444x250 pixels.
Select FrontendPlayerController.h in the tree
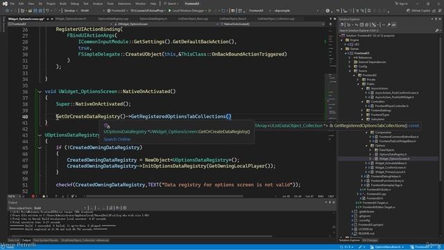pos(391,106)
